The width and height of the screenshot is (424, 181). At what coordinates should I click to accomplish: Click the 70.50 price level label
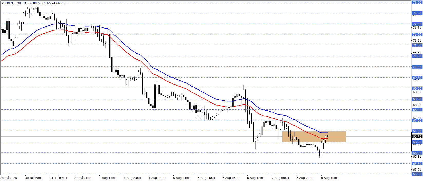pos(417,56)
